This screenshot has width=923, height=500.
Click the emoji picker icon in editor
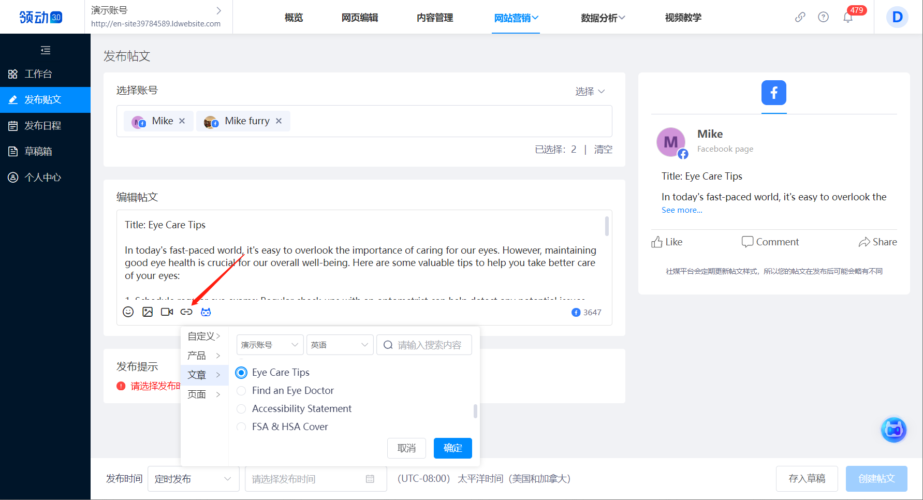(x=128, y=312)
